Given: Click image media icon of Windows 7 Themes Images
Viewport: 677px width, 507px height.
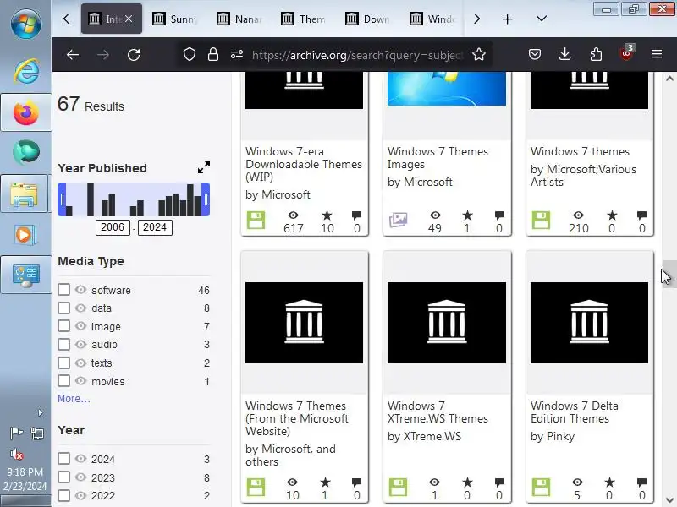Looking at the screenshot, I should click(398, 220).
